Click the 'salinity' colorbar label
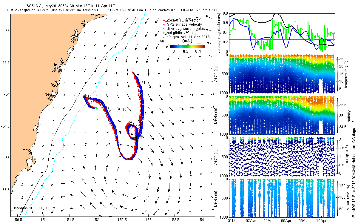Viewport: 358px width, 224px height. [x=349, y=116]
